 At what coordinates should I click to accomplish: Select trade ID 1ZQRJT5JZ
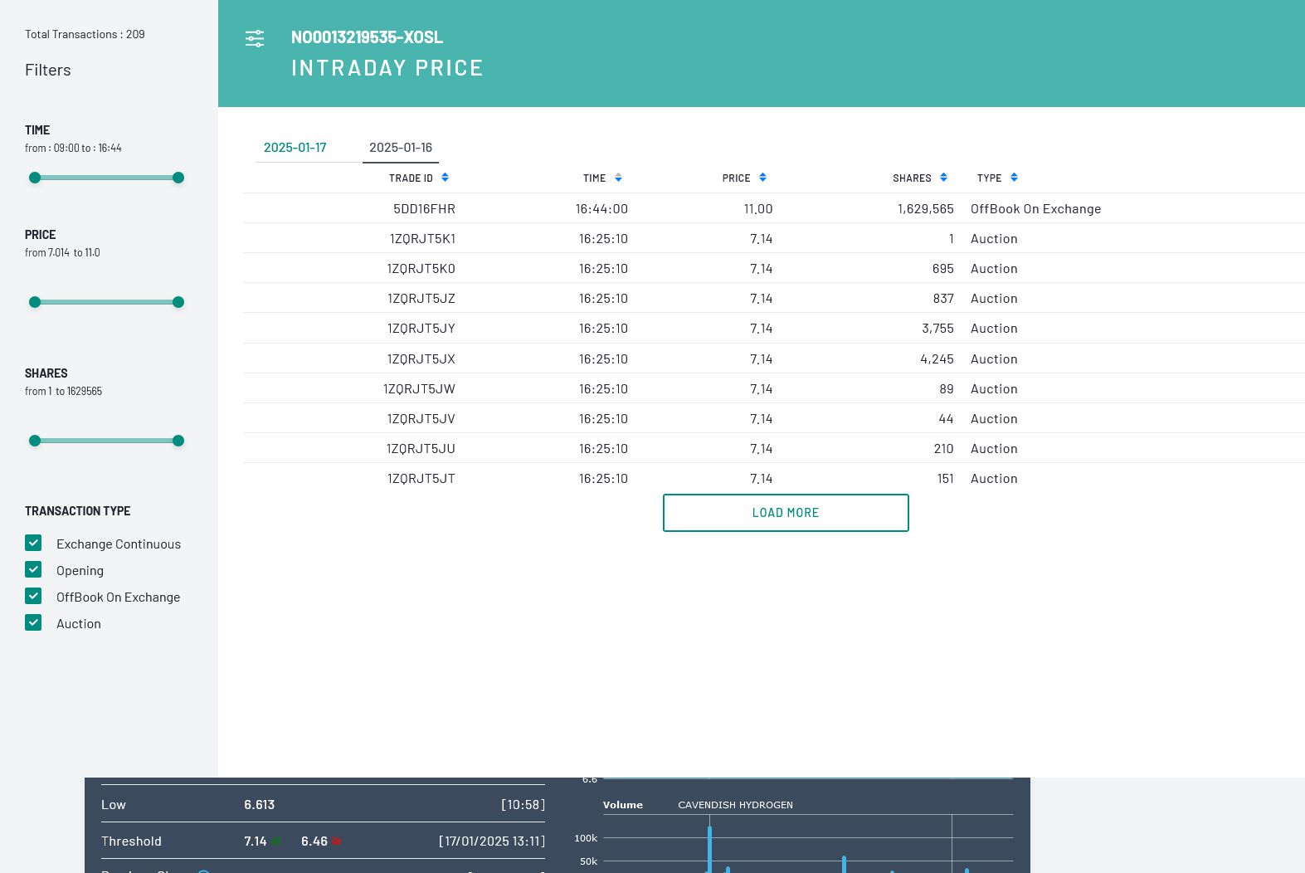tap(421, 299)
